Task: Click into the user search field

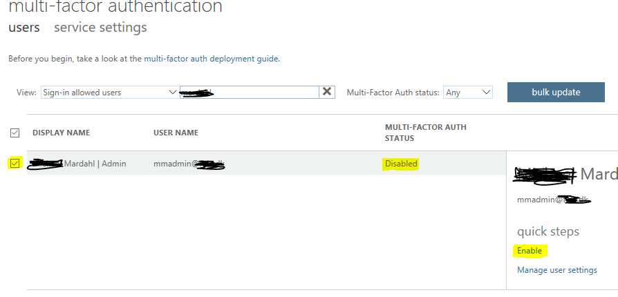Action: point(249,92)
